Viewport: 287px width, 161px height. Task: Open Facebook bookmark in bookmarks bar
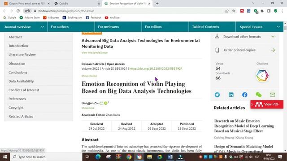pos(94,17)
